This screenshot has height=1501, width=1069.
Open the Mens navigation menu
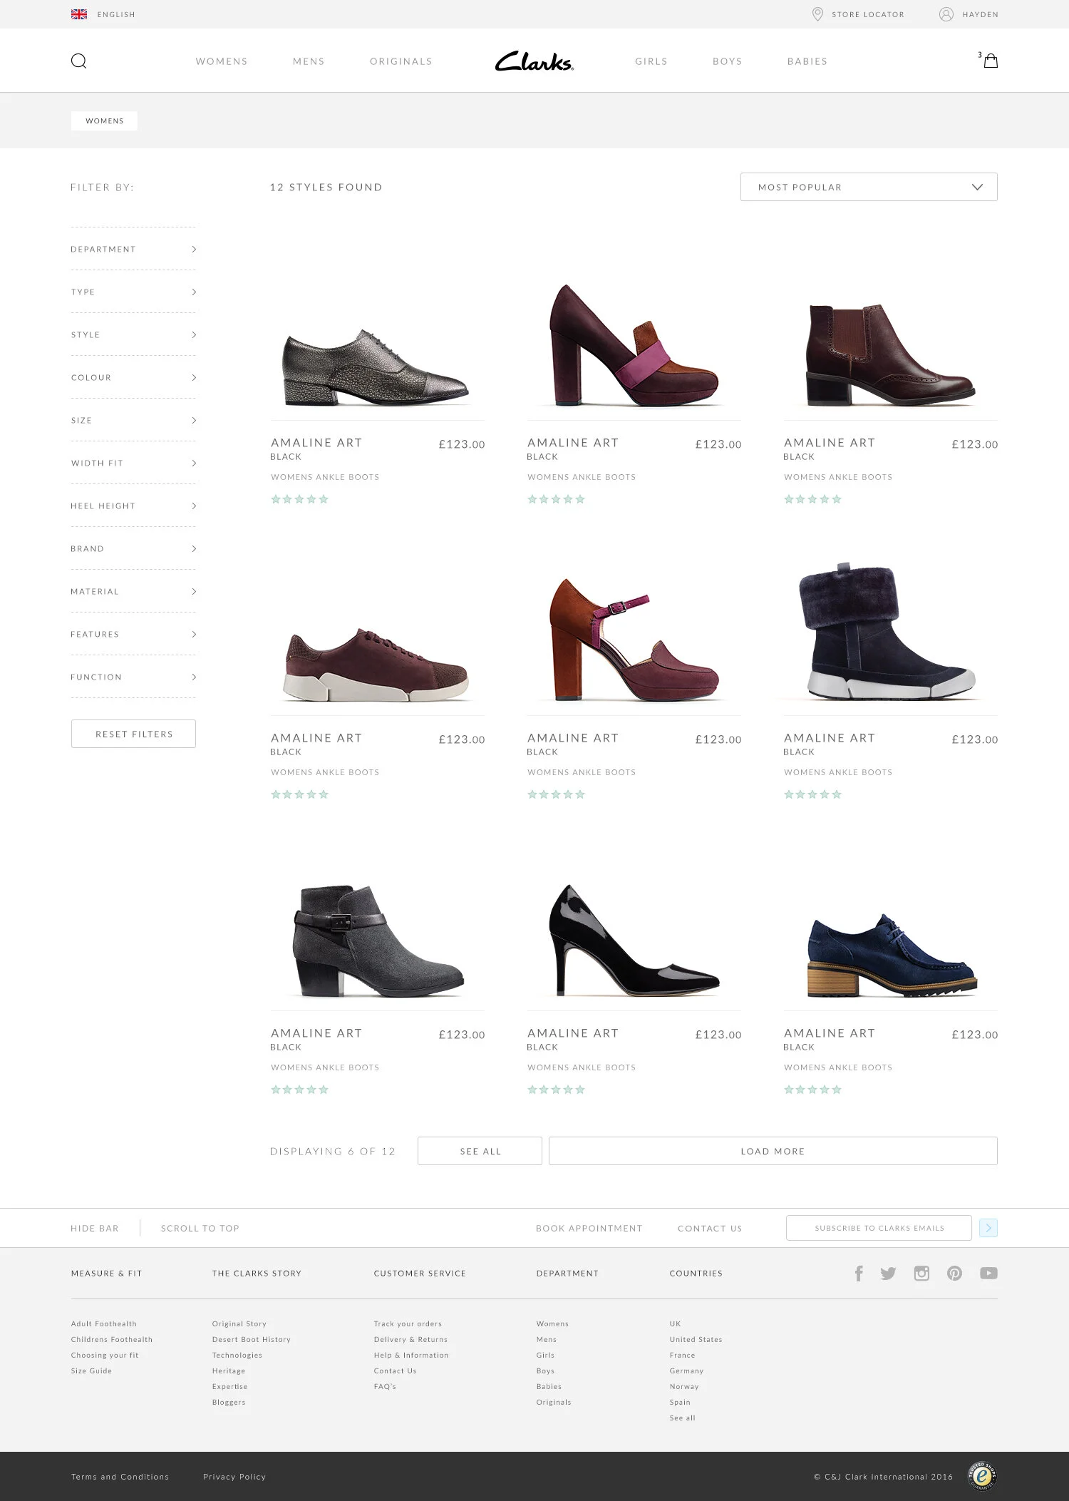[x=309, y=61]
